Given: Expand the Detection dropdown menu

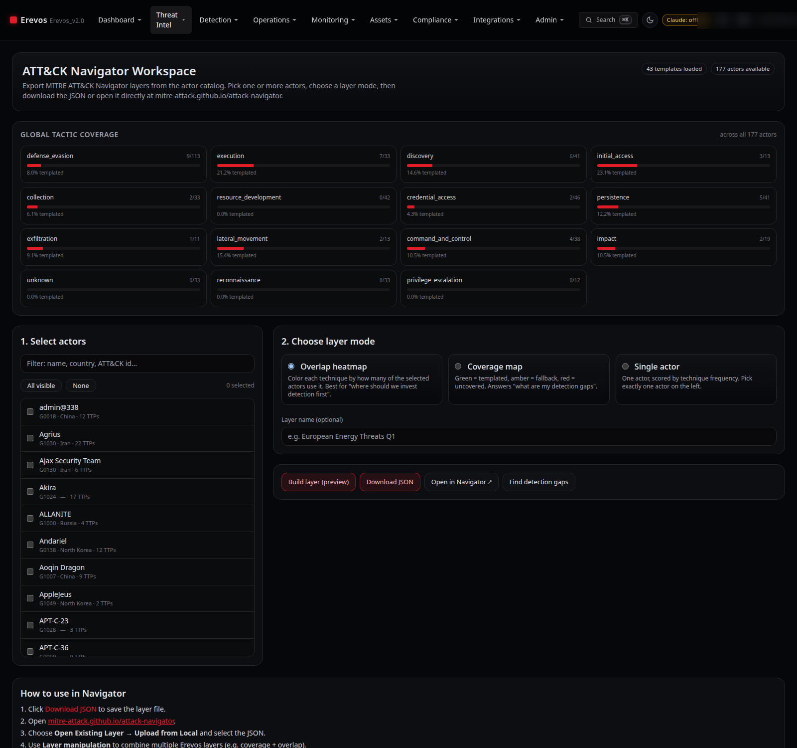Looking at the screenshot, I should (219, 20).
